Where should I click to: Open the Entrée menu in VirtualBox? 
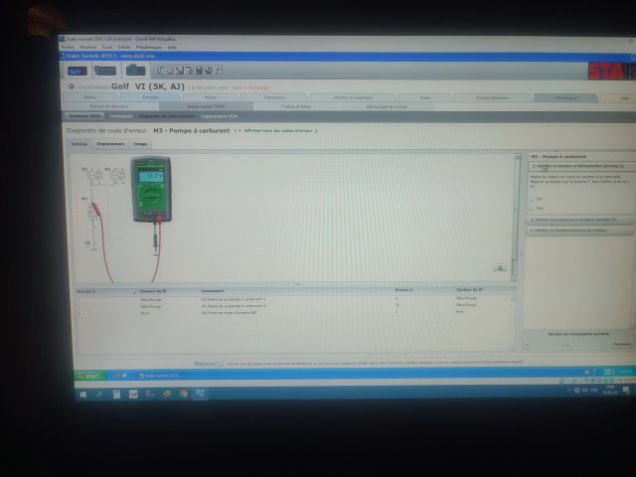[124, 47]
